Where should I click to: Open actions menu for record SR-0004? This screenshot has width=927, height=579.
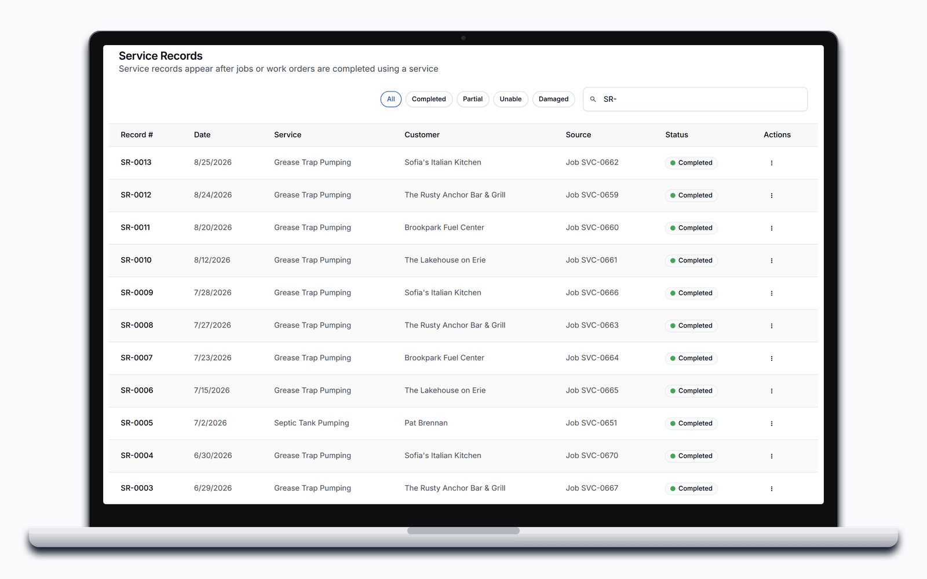[771, 456]
